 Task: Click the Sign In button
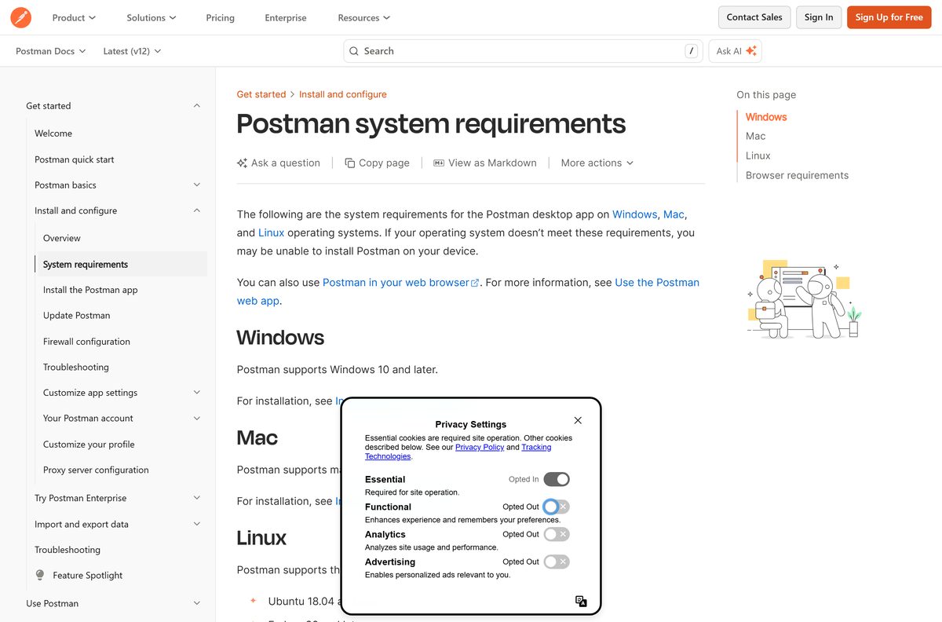pos(819,17)
